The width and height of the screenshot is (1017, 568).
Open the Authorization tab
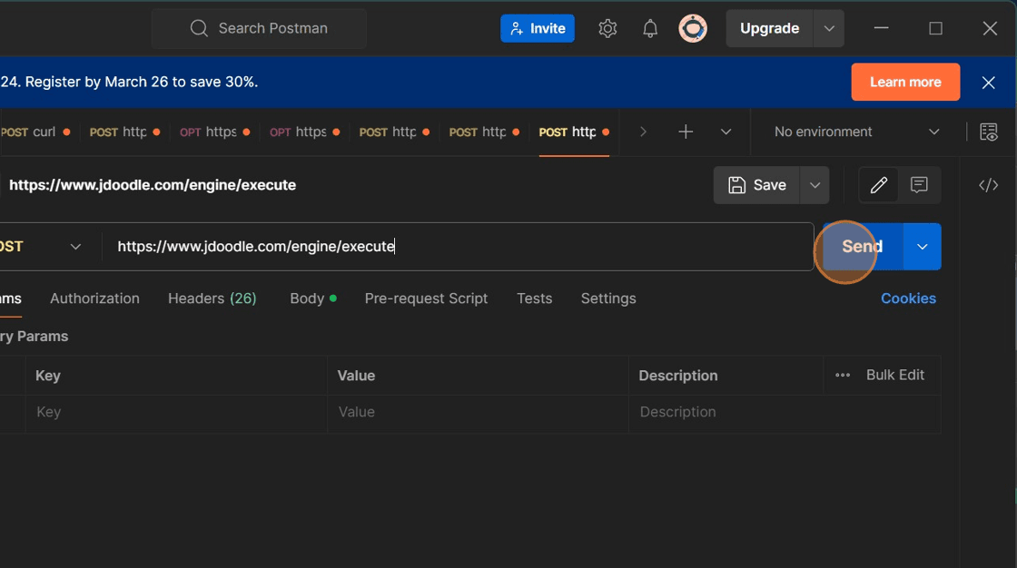[x=94, y=299]
